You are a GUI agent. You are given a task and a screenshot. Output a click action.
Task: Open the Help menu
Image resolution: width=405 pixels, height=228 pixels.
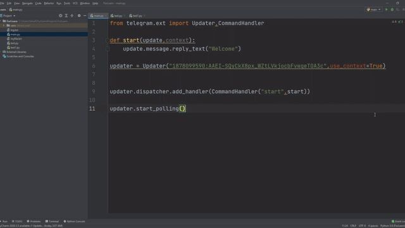96,3
